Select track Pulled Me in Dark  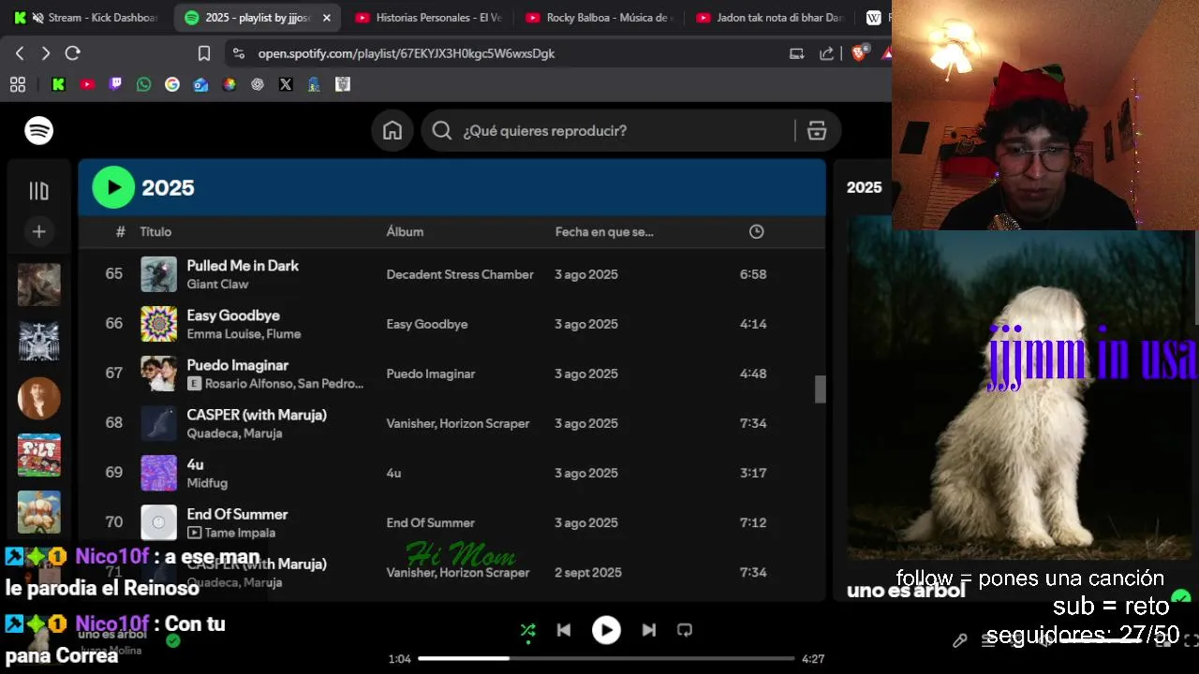(x=243, y=266)
